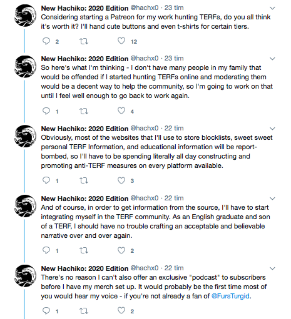Open the @FursTurgid mention link

coord(230,296)
